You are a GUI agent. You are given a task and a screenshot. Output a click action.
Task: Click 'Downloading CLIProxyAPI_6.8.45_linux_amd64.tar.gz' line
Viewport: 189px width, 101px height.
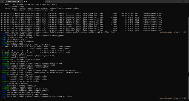tap(27, 45)
